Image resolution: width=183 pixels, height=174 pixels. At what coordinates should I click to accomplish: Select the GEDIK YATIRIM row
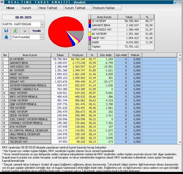tap(89, 115)
